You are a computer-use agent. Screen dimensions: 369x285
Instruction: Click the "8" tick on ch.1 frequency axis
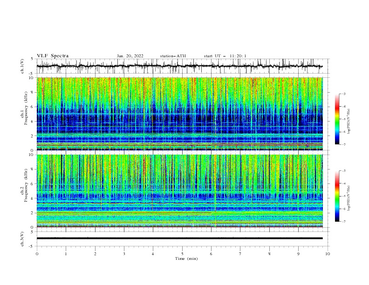(x=33, y=92)
